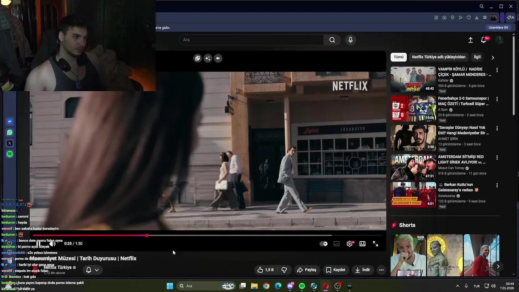
Task: Click the upload arrow icon in YouTube header
Action: (470, 40)
